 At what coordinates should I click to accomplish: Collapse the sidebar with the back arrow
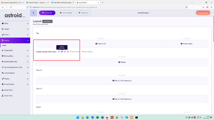click(x=33, y=13)
